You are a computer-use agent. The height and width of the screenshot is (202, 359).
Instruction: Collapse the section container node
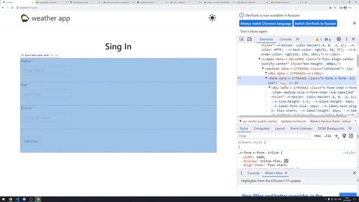pos(263,68)
